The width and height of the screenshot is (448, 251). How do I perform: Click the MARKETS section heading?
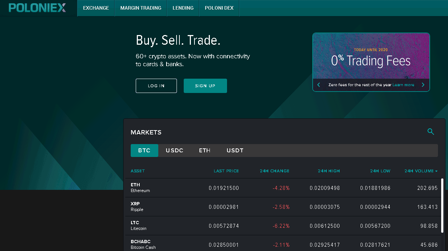[x=146, y=132]
